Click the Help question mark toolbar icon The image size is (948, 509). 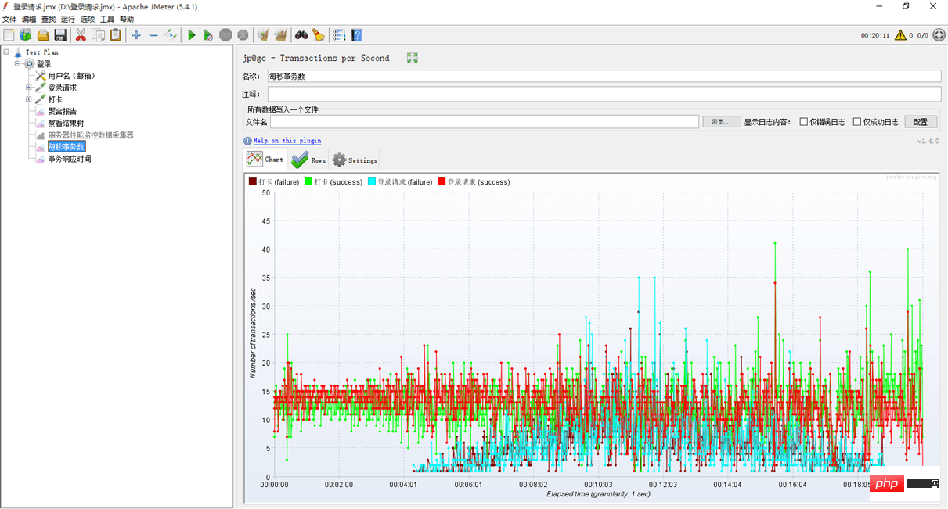[x=357, y=35]
